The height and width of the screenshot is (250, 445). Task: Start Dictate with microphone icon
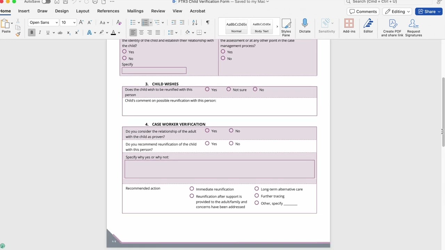[305, 26]
